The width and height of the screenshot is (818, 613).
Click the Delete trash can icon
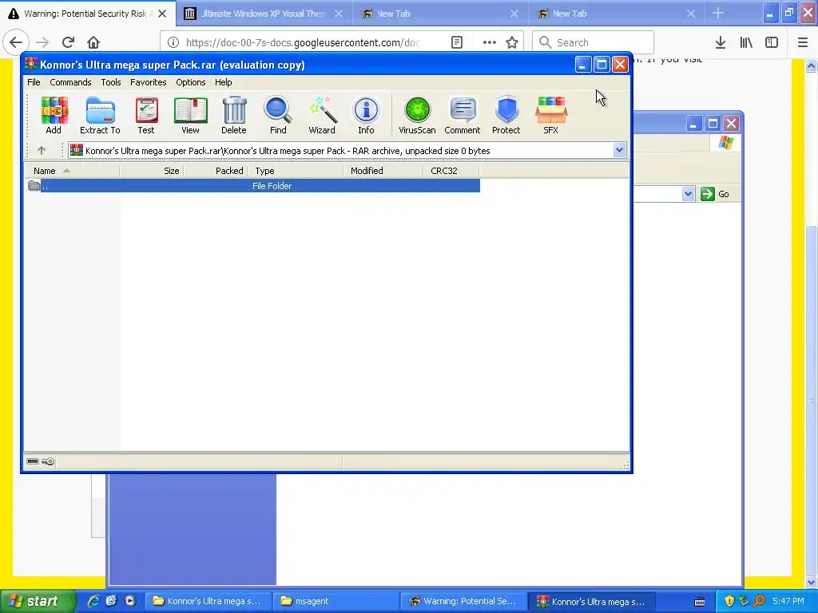tap(234, 115)
